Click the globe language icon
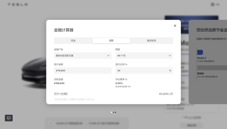Viewport: 227px width, 129px height. 213,4
